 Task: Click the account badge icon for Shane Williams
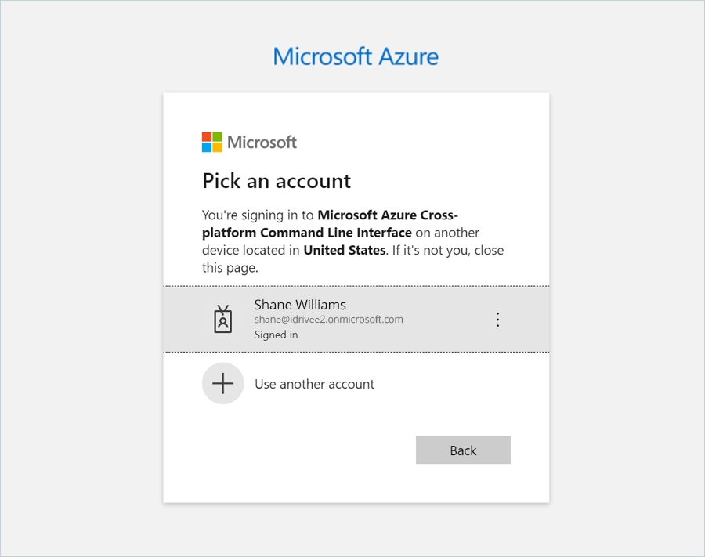[223, 320]
